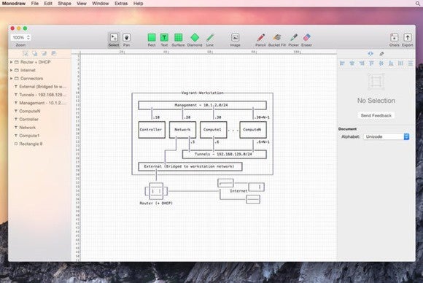Distribute shapes horizontally
The height and width of the screenshot is (283, 423).
pyautogui.click(x=401, y=63)
